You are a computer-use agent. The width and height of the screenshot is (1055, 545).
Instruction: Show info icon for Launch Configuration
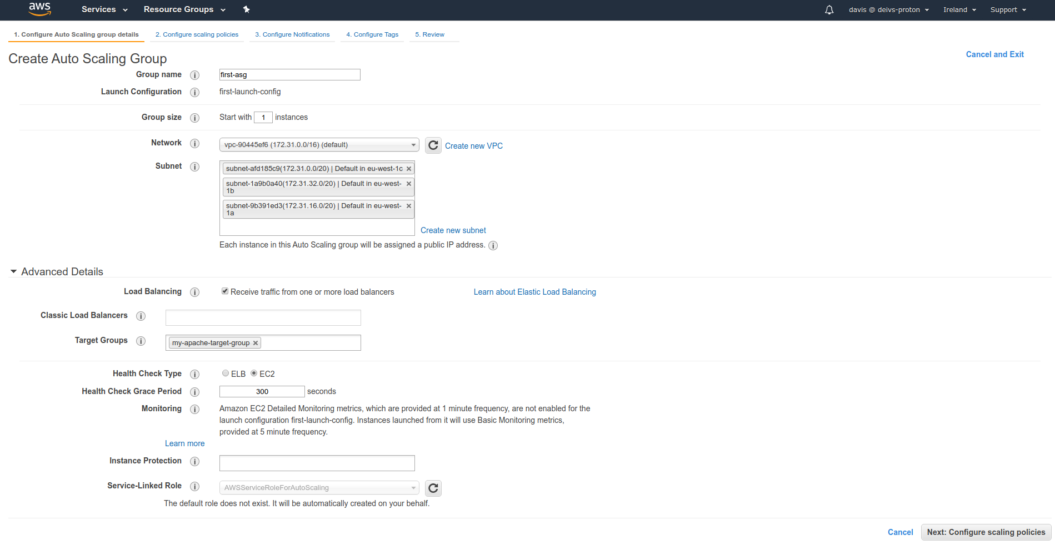[x=194, y=92]
